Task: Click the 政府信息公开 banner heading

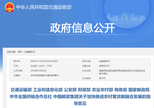Action: (x=82, y=28)
